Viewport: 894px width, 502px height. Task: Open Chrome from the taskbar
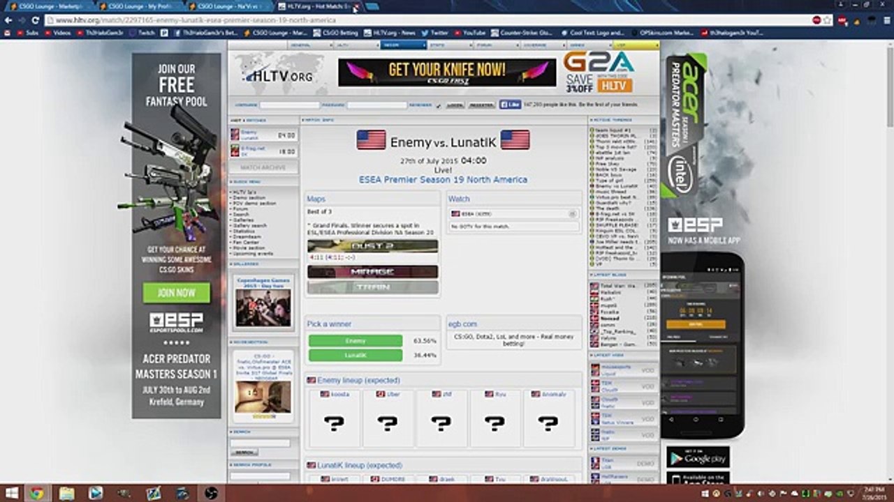click(x=36, y=493)
